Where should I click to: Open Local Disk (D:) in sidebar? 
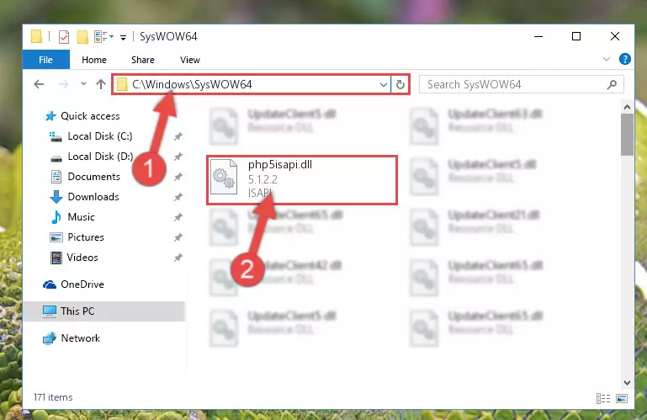pyautogui.click(x=100, y=157)
